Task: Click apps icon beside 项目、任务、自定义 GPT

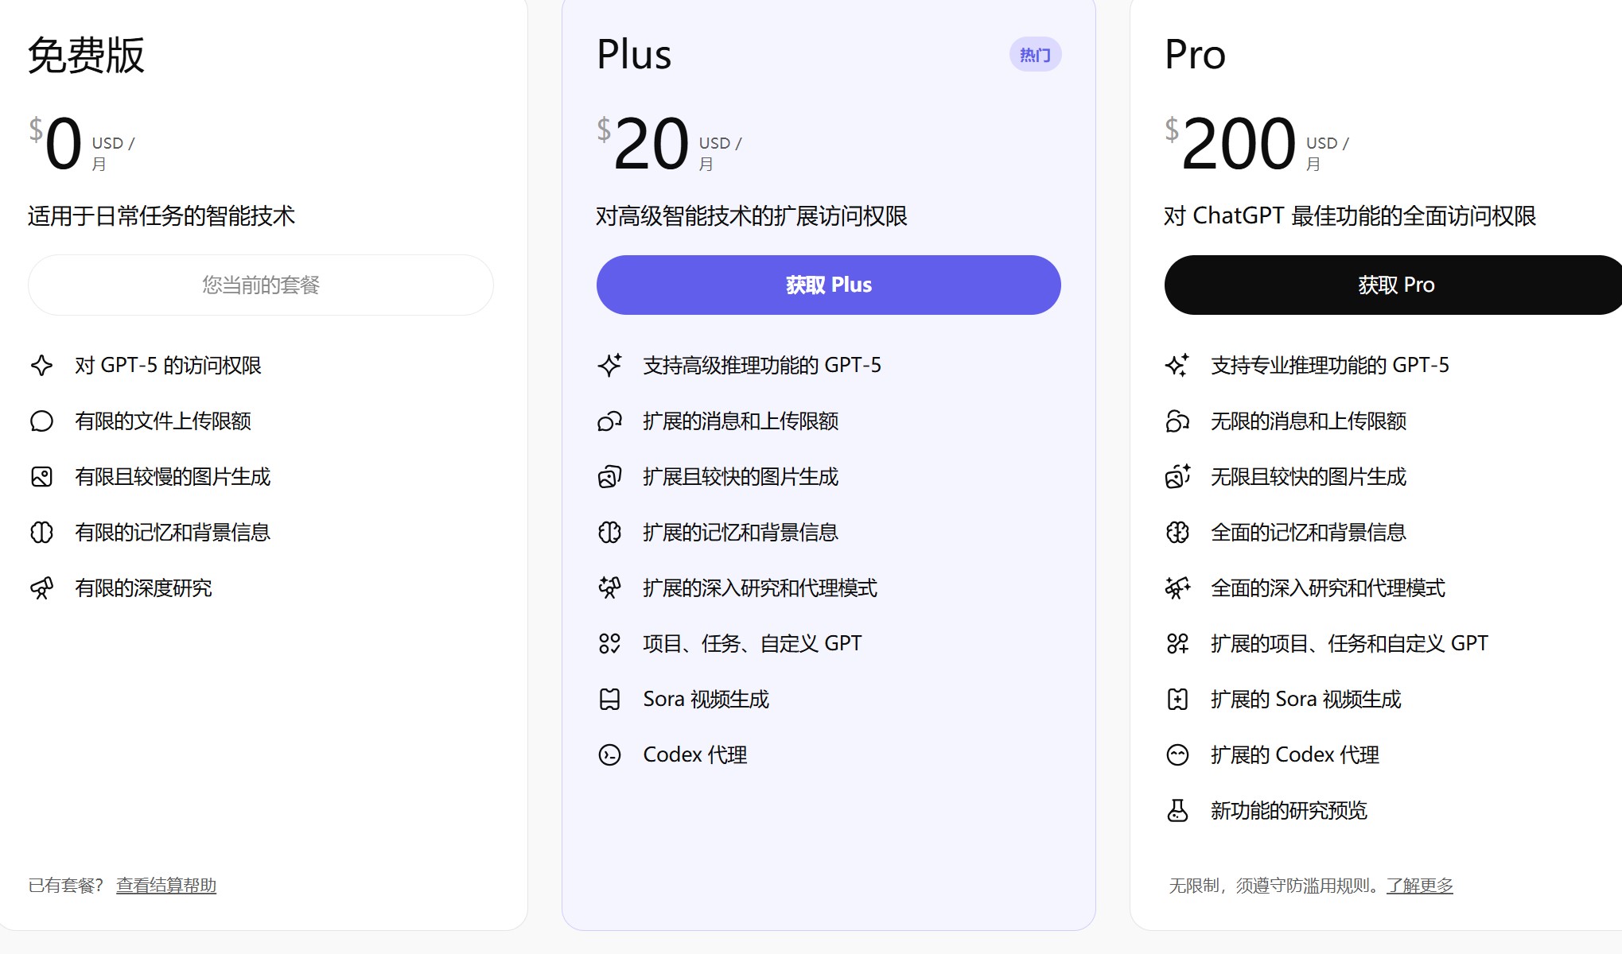Action: (x=609, y=643)
